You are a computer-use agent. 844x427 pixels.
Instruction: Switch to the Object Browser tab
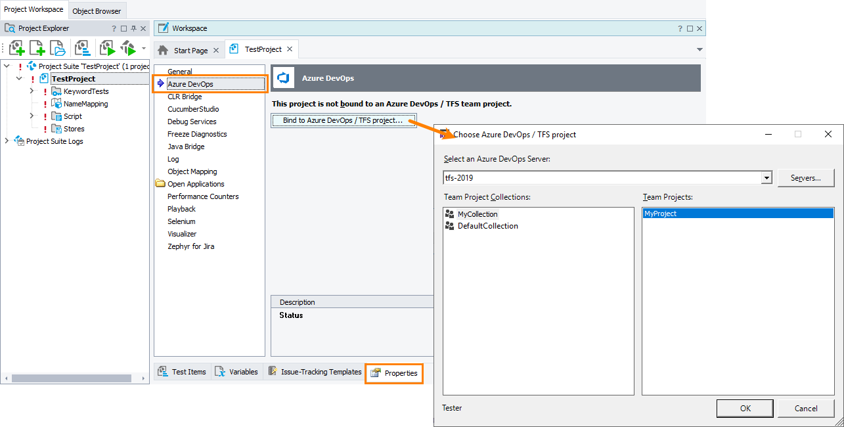click(x=97, y=11)
